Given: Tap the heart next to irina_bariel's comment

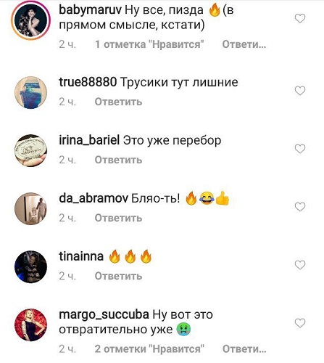Looking at the screenshot, I should tap(300, 149).
